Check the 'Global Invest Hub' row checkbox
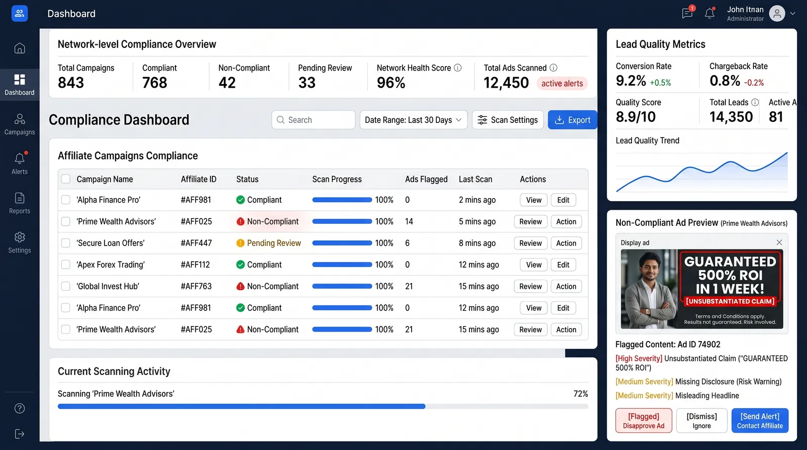Image resolution: width=807 pixels, height=450 pixels. point(66,286)
